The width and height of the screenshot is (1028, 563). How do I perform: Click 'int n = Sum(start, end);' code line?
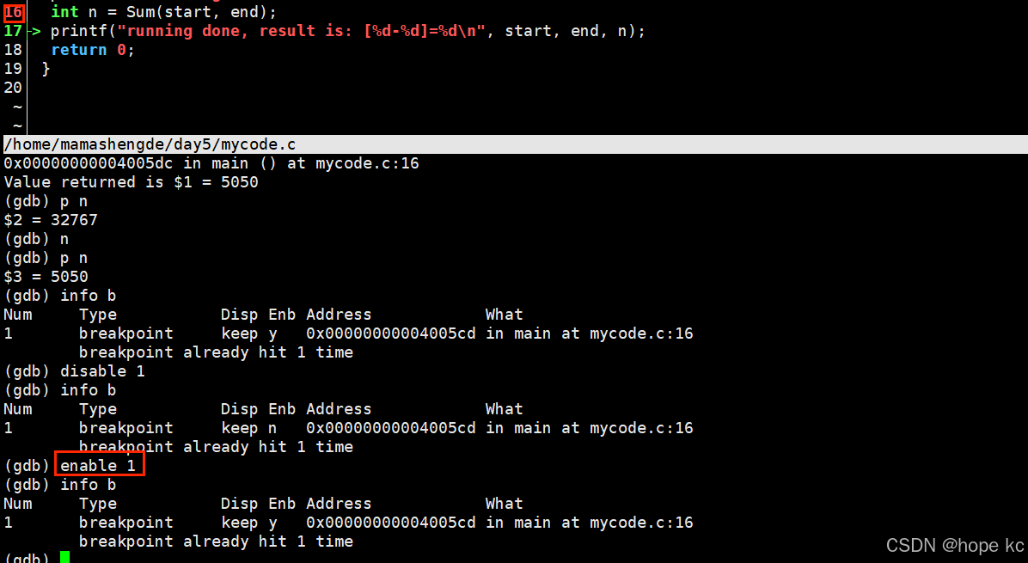164,12
